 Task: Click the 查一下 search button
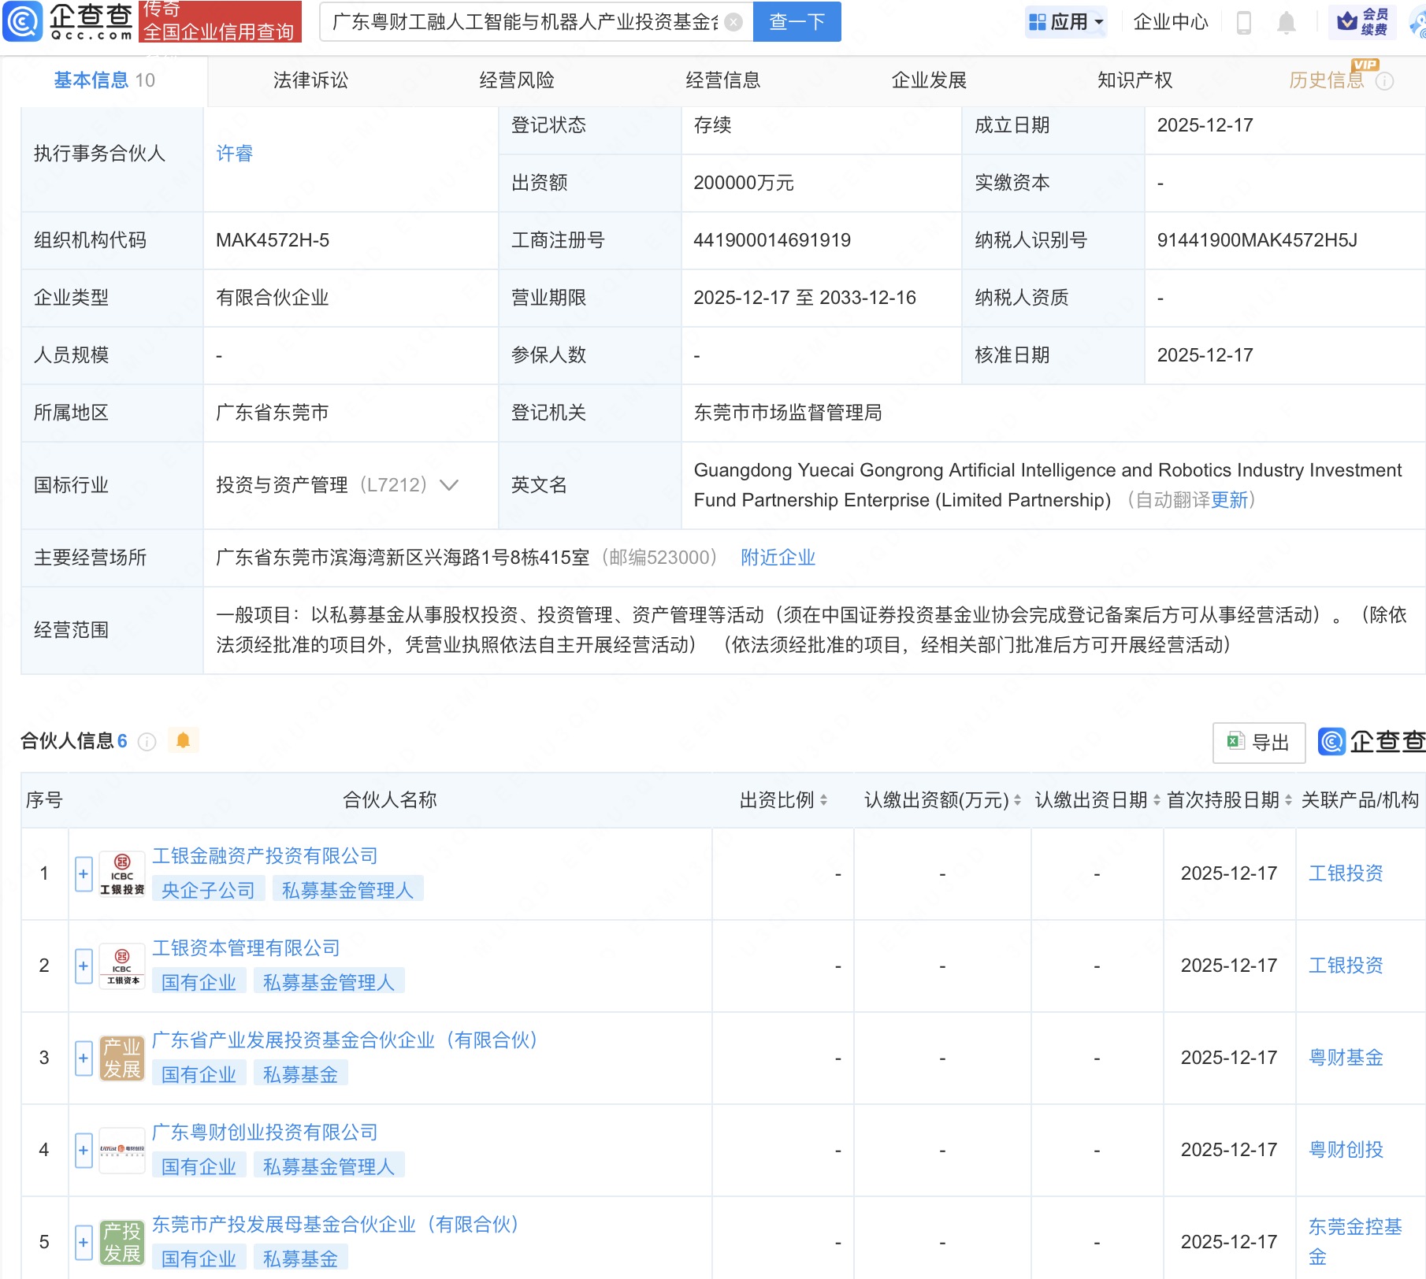pyautogui.click(x=797, y=22)
